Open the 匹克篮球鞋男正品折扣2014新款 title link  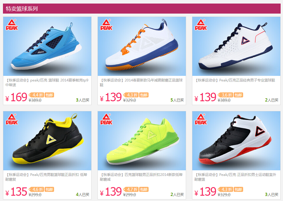click(x=141, y=177)
